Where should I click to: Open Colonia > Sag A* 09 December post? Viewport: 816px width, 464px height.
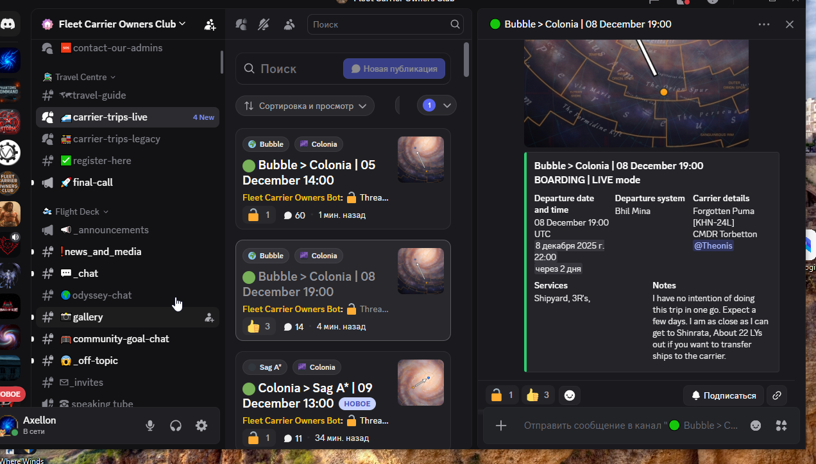[x=343, y=401]
